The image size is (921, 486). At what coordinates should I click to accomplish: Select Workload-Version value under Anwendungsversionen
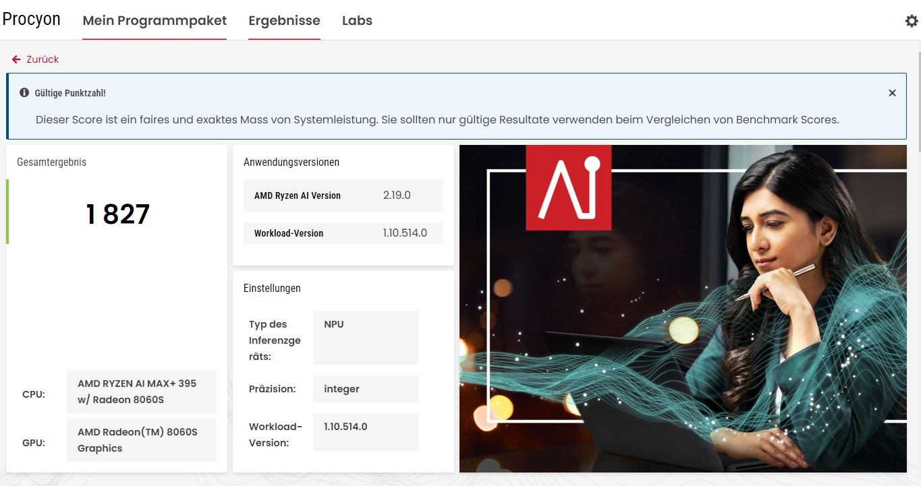point(405,233)
